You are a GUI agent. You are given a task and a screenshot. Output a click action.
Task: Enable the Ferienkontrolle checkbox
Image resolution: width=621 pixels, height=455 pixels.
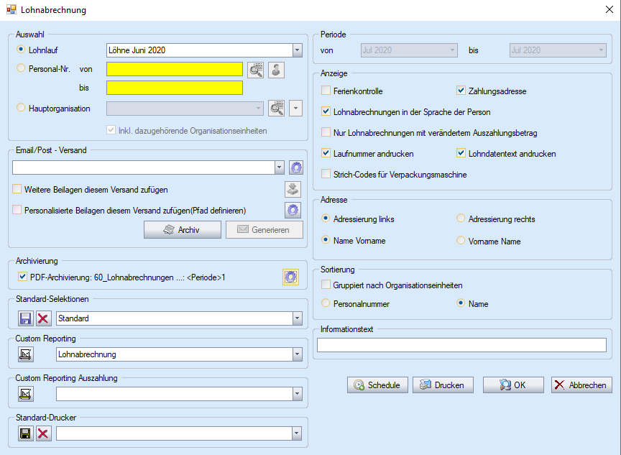326,91
